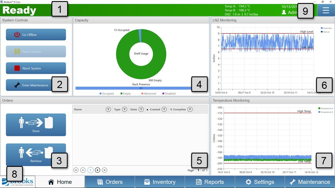This screenshot has width=335, height=188.
Task: Switch to the Inventory tab
Action: tap(160, 182)
